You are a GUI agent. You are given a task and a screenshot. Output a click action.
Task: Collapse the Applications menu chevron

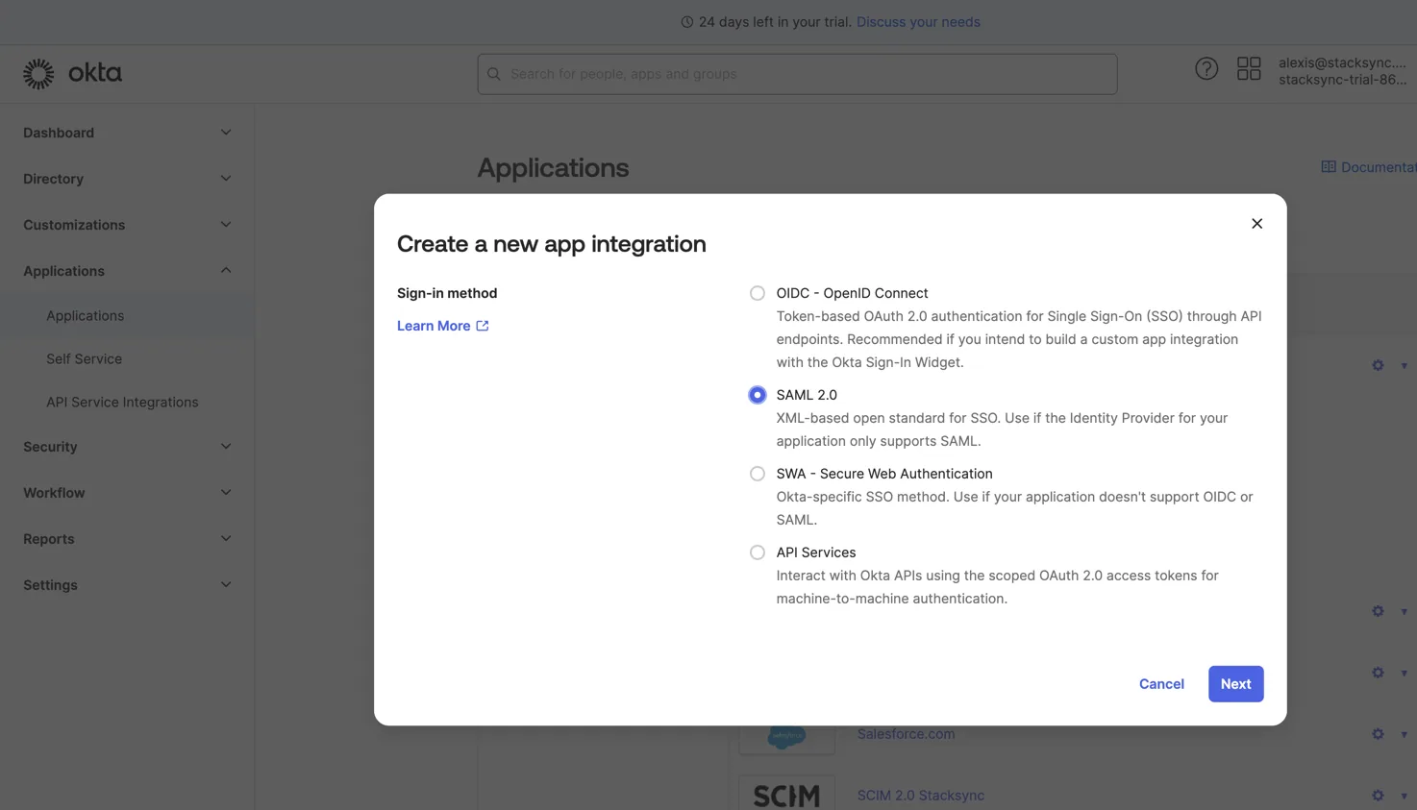coord(226,271)
